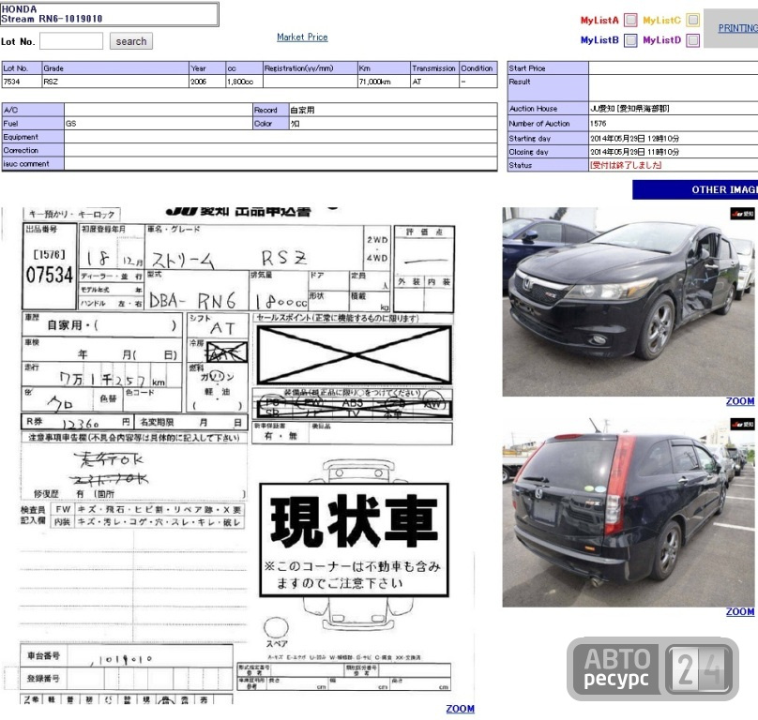Click ZOOM under the front car photo
This screenshot has width=758, height=720.
(x=739, y=401)
